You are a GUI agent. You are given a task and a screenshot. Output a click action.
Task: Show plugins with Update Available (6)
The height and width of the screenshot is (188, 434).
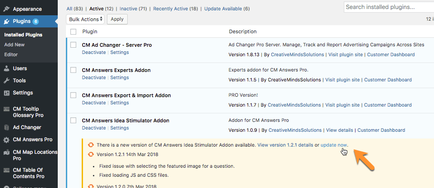(x=226, y=9)
